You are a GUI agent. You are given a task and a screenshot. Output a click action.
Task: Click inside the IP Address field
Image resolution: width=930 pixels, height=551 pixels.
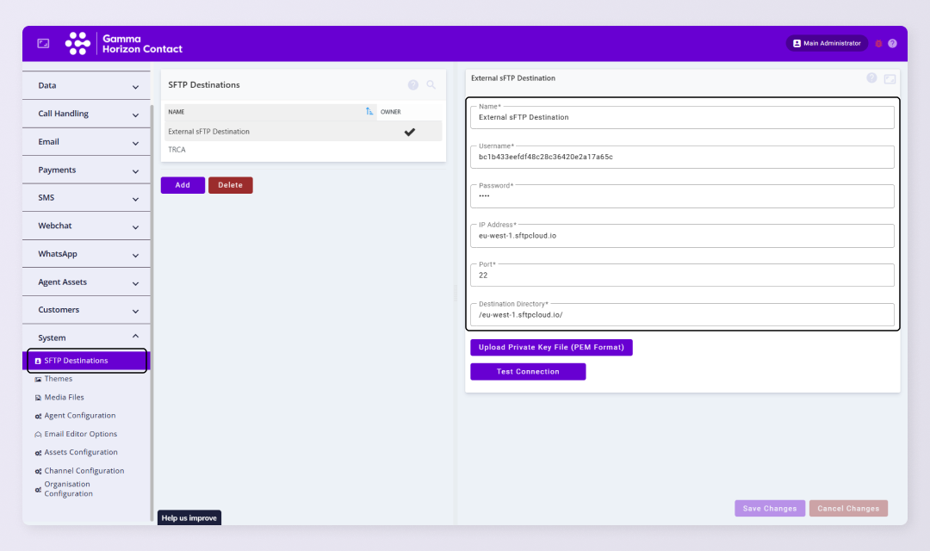(682, 235)
